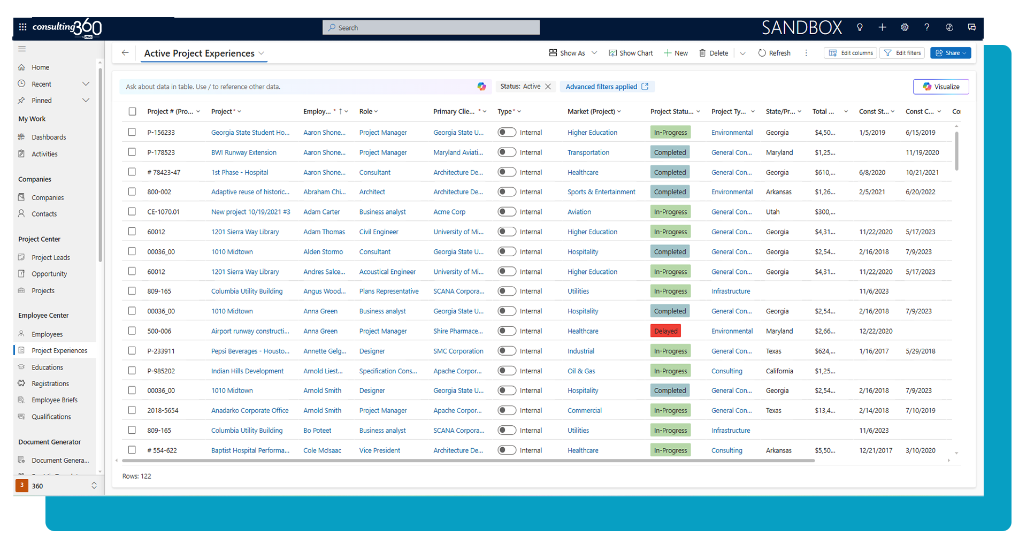Viewport: 1019px width, 552px height.
Task: Remove the Status: Active filter chip
Action: pos(548,87)
